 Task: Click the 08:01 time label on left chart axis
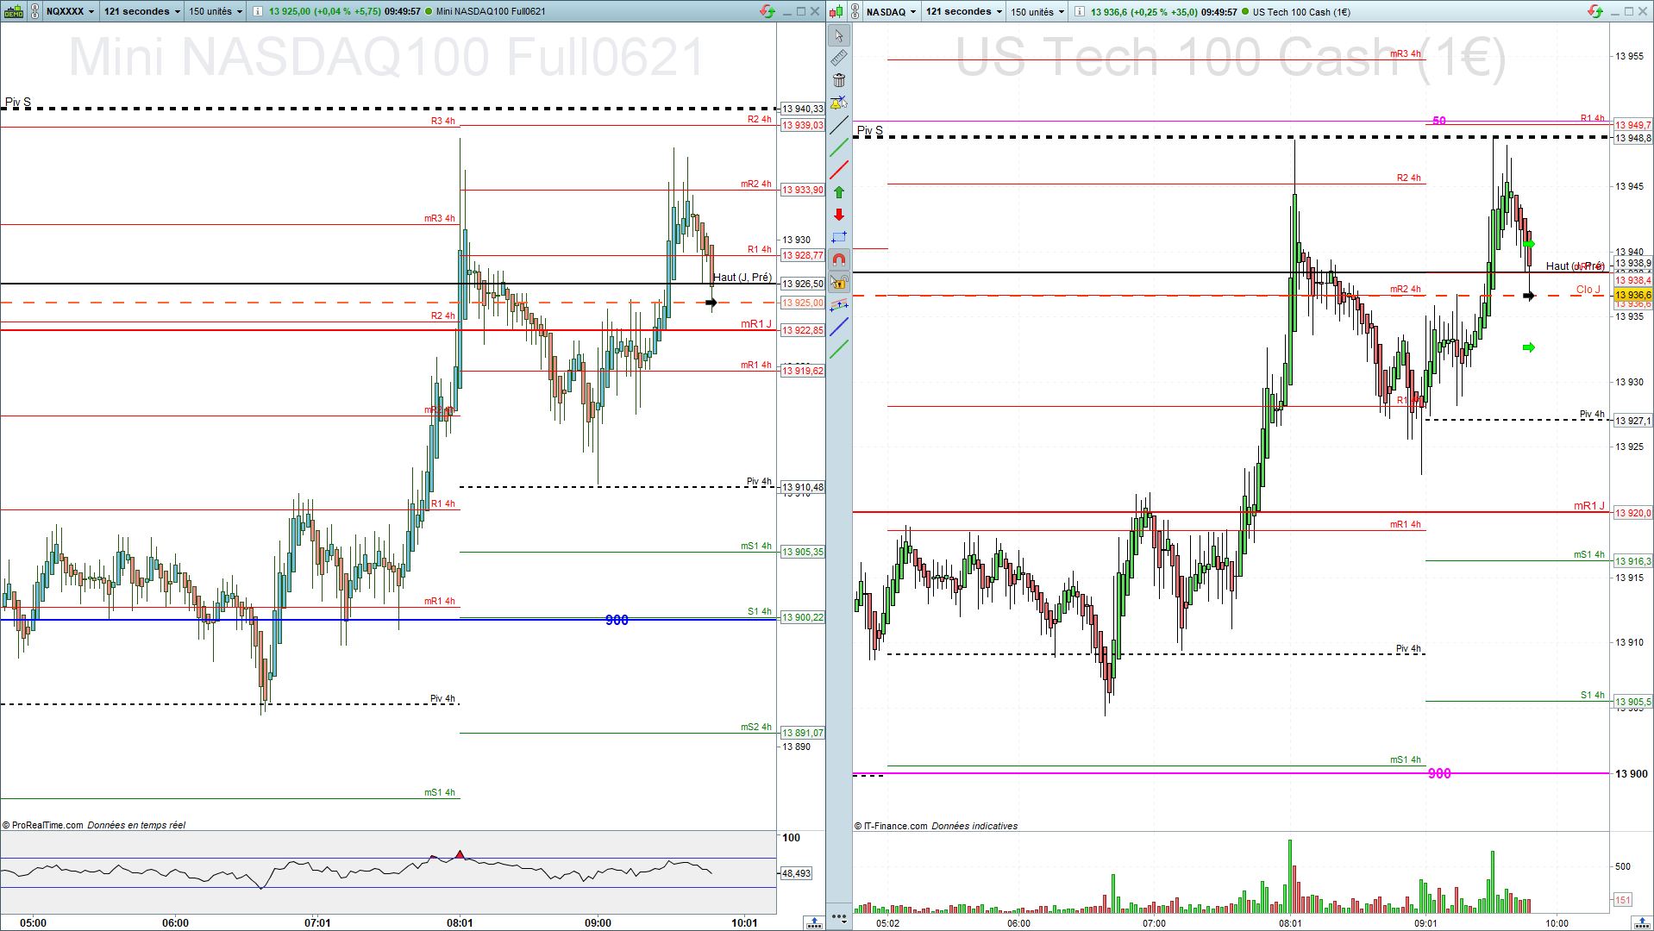click(460, 922)
